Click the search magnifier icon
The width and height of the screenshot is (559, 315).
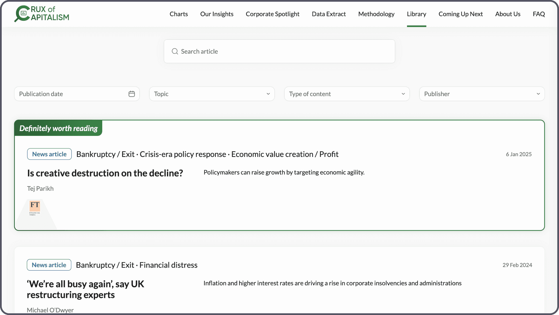click(x=175, y=51)
